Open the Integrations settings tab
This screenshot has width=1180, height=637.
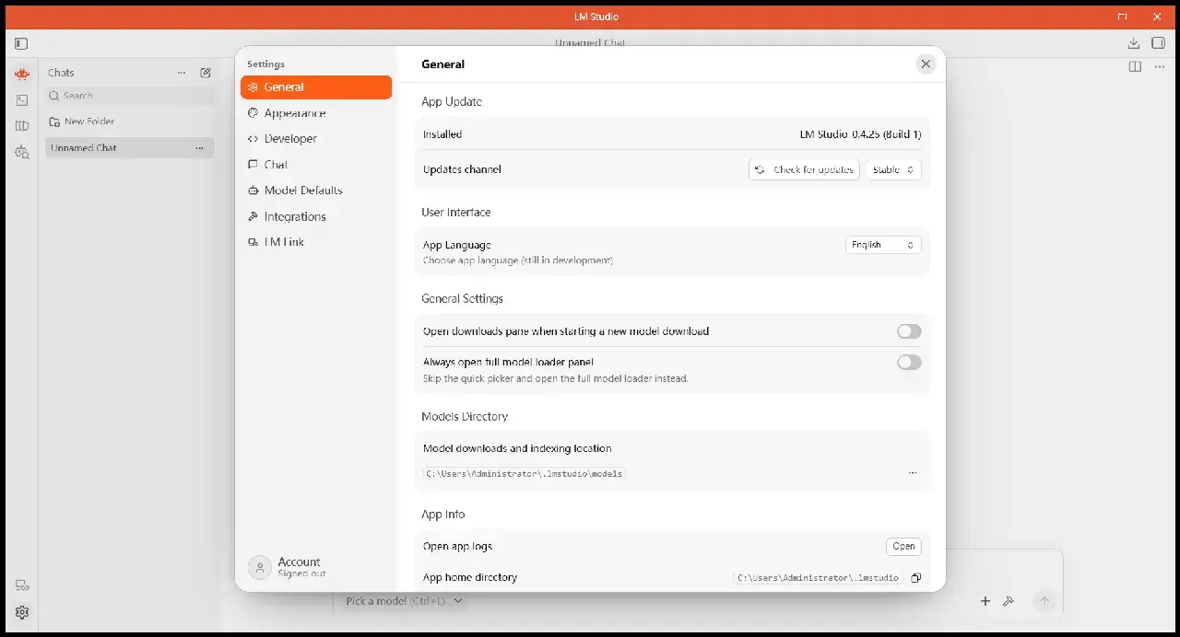coord(316,216)
